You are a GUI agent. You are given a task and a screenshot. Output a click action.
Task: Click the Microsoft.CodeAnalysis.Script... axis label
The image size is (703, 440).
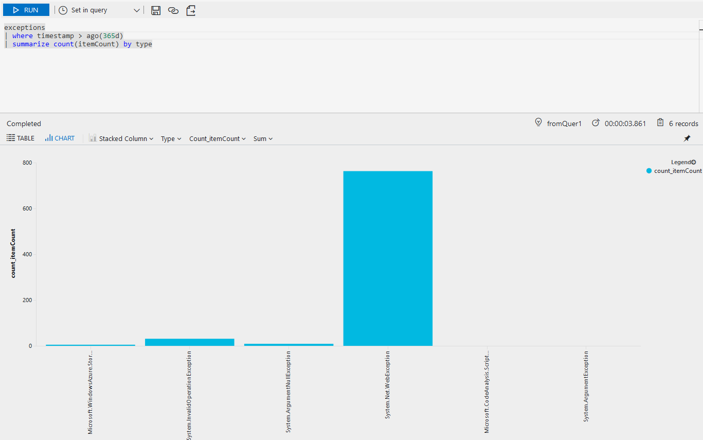coord(487,392)
